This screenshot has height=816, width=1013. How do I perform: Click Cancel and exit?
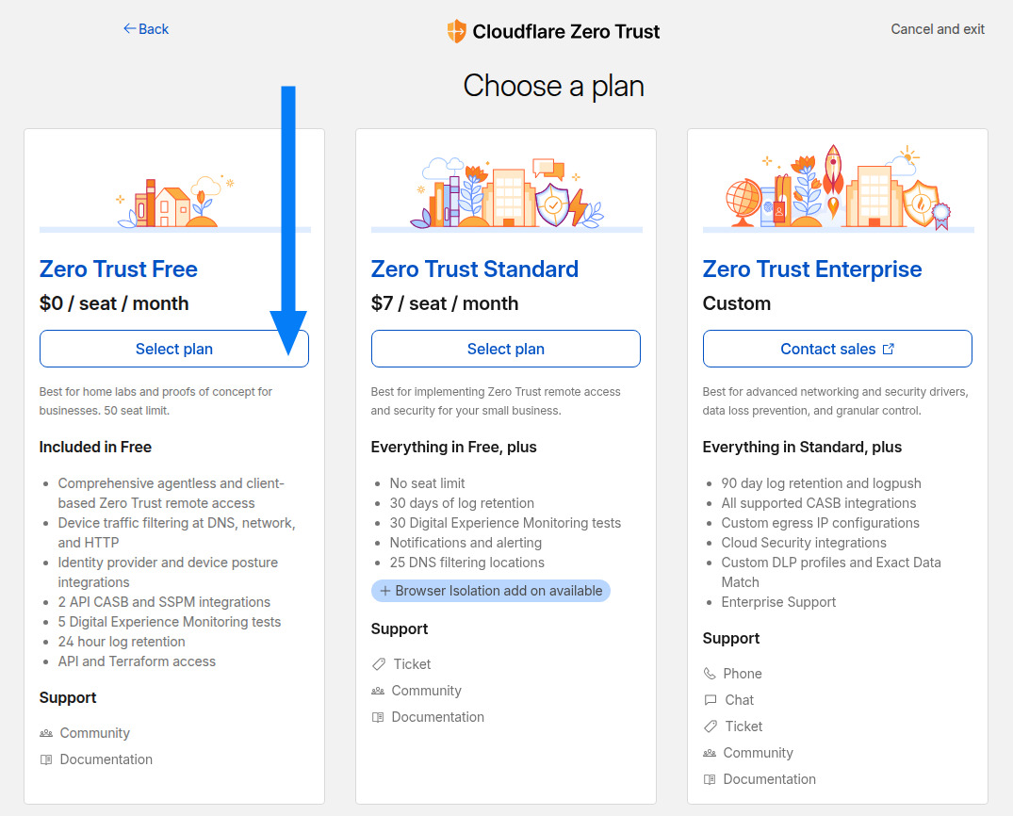point(938,29)
